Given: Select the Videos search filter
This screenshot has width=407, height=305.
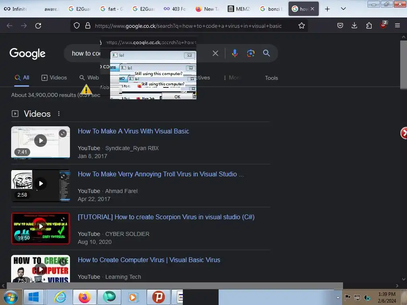Looking at the screenshot, I should [54, 77].
